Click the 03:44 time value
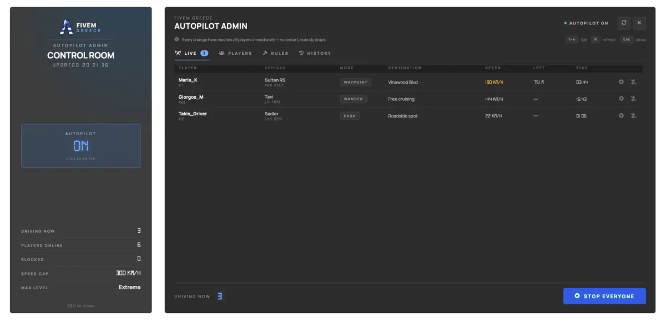 point(582,82)
